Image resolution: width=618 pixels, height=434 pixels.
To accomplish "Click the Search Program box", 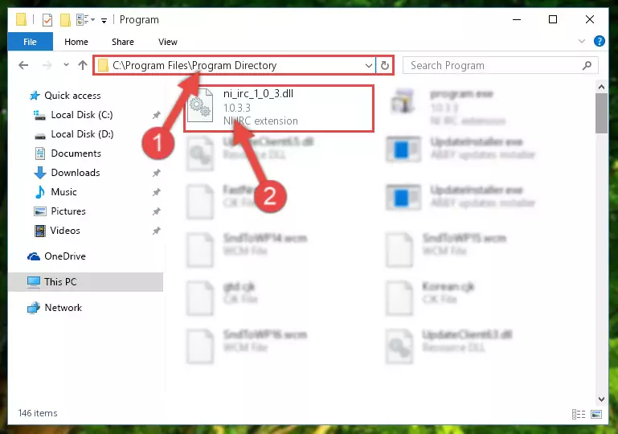I will pos(500,65).
